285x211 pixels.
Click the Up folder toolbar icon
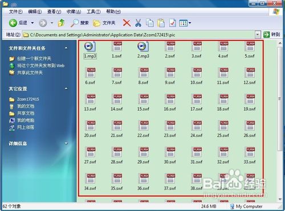(x=61, y=23)
